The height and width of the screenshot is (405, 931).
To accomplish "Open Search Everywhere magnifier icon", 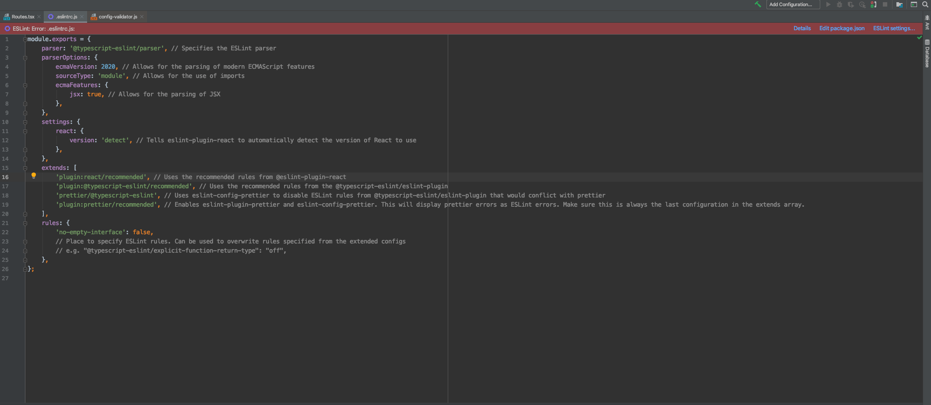I will click(925, 4).
